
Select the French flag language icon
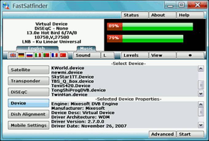[55, 55]
